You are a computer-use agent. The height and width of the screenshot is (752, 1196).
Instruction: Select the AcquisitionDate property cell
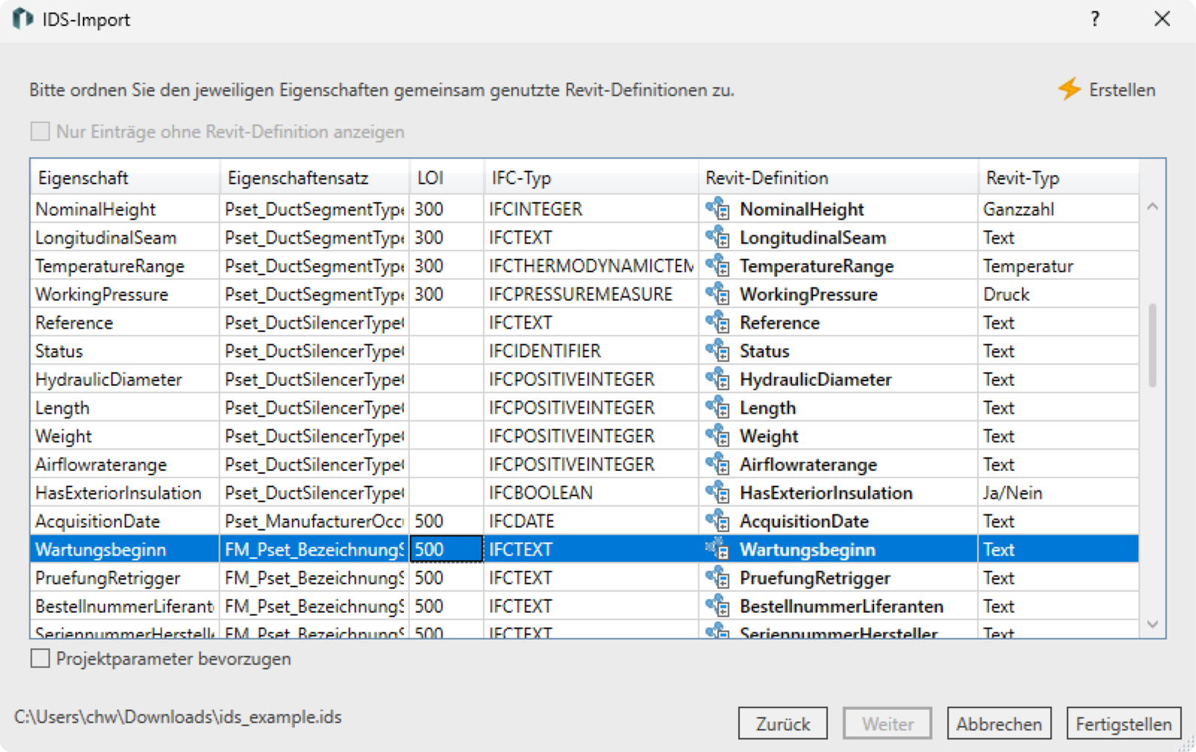[125, 520]
